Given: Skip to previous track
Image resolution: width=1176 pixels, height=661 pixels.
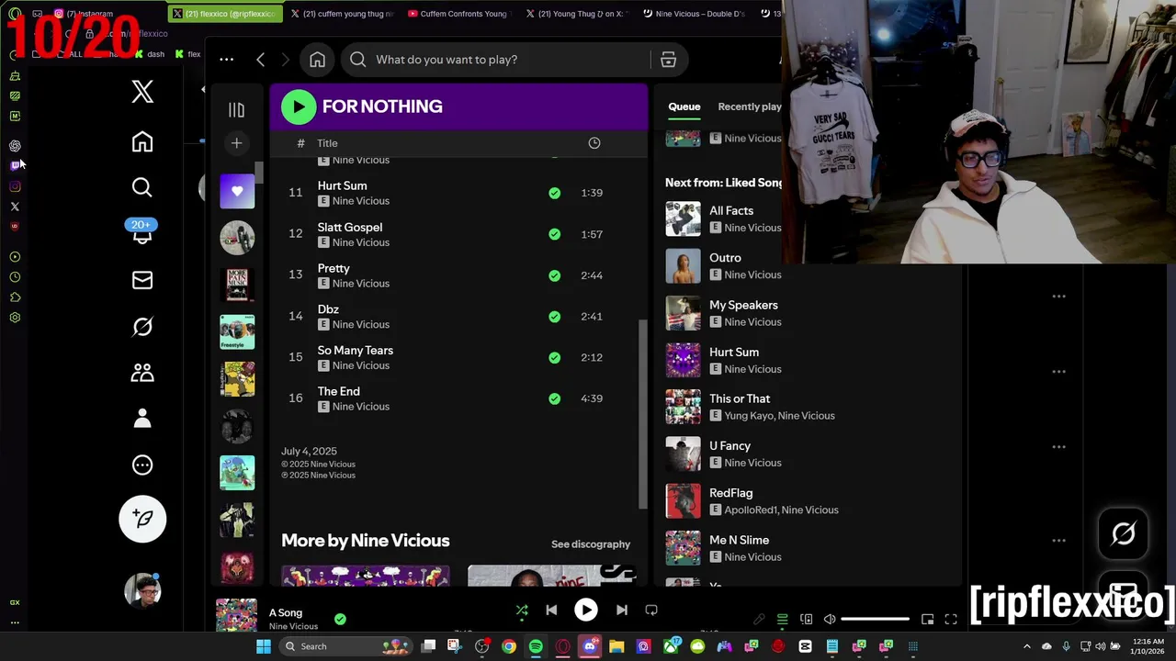Looking at the screenshot, I should 551,610.
